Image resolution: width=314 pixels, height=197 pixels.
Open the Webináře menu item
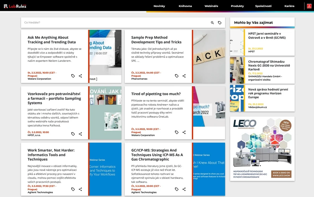pos(211,6)
